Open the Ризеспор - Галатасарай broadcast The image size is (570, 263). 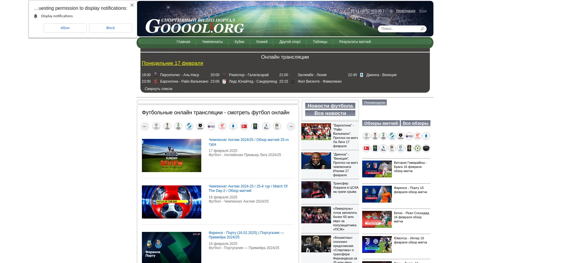tap(248, 75)
